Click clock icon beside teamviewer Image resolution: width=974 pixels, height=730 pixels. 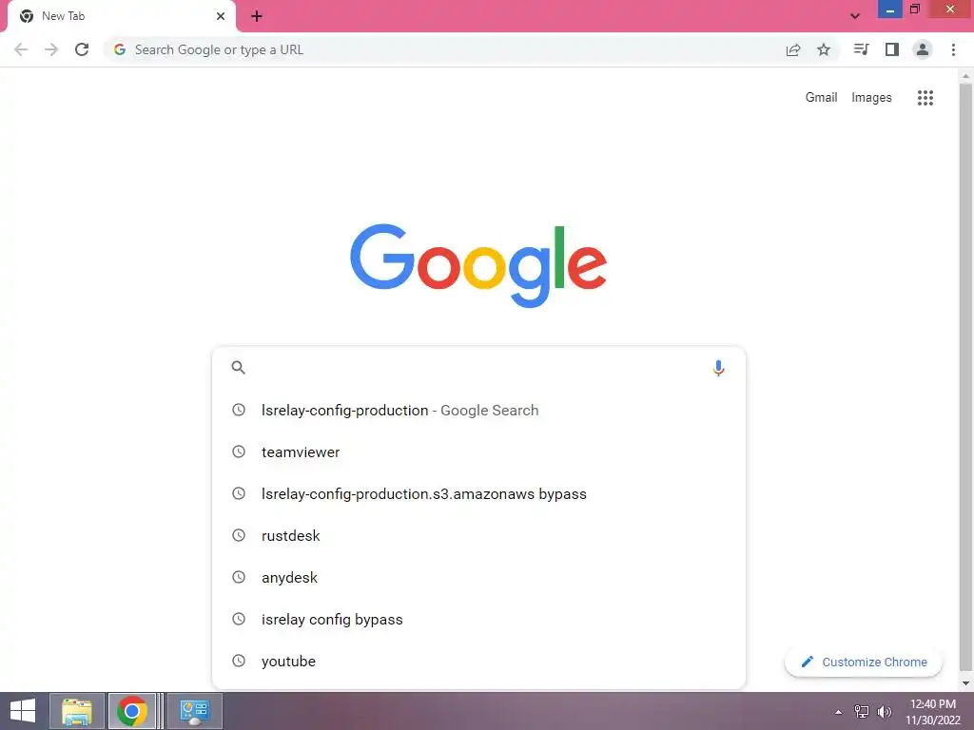[x=239, y=451]
